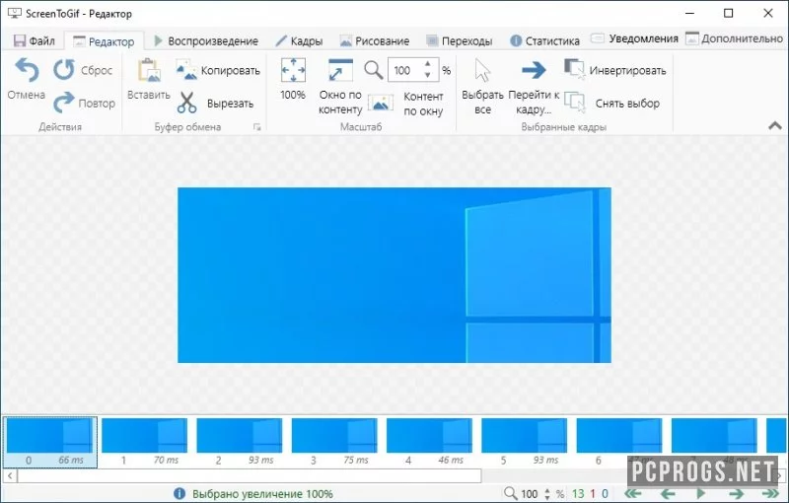The height and width of the screenshot is (503, 789).
Task: Click the 'Выбрано увеличение 100%' status text
Action: tap(262, 494)
